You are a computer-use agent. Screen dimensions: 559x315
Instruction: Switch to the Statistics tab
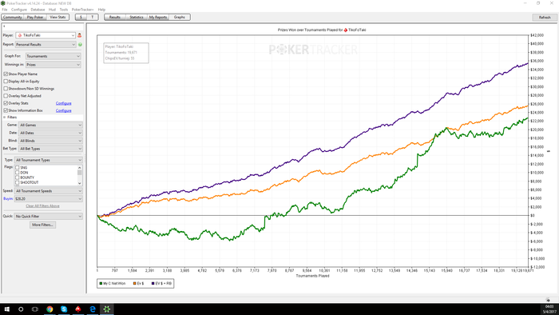click(x=137, y=17)
